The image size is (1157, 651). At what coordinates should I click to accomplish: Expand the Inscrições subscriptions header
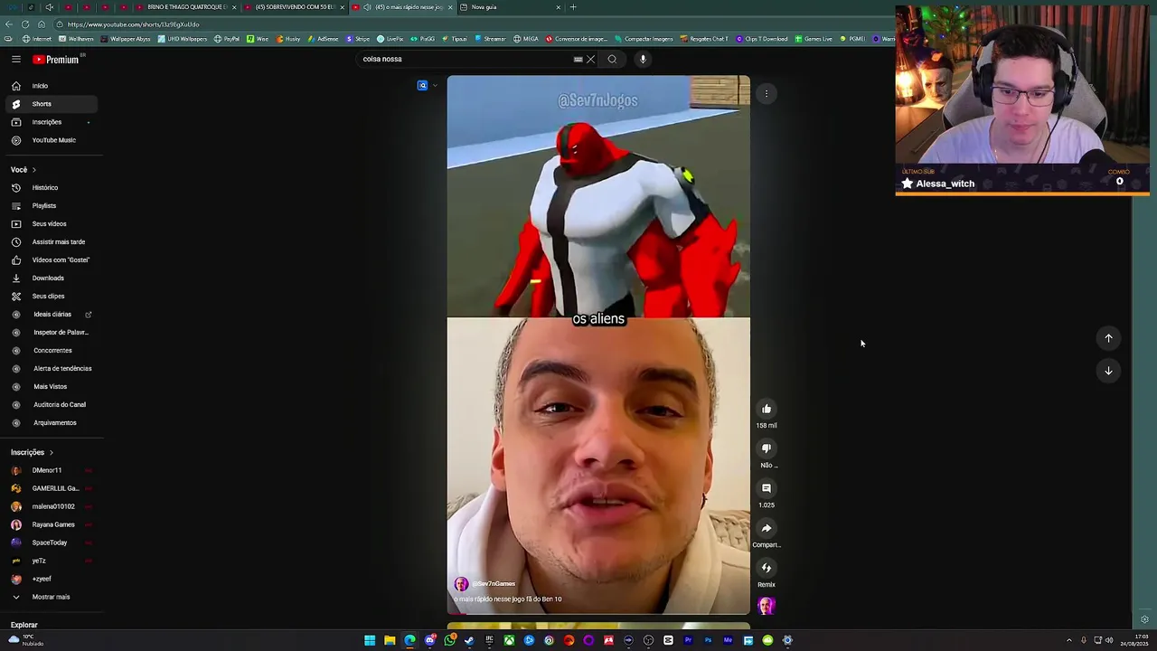click(32, 452)
